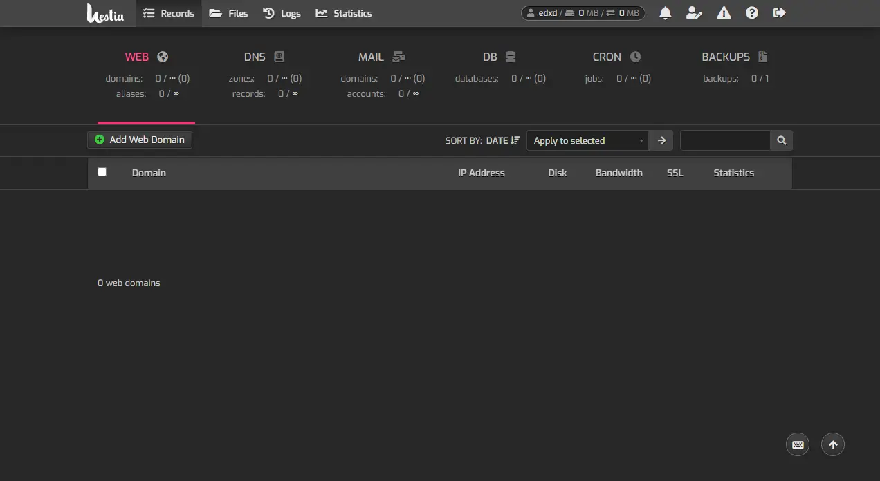Open the Statistics menu item
Image resolution: width=880 pixels, height=481 pixels.
344,13
